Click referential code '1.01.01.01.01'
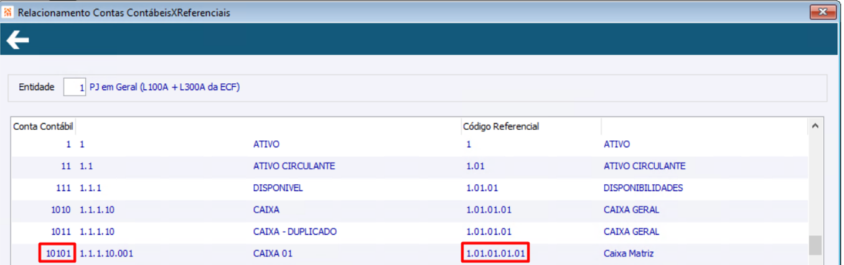Image resolution: width=844 pixels, height=265 pixels. (x=495, y=253)
